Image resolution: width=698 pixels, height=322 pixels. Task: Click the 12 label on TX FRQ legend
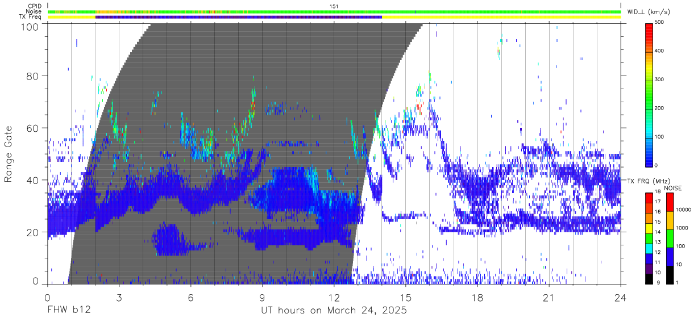point(658,252)
